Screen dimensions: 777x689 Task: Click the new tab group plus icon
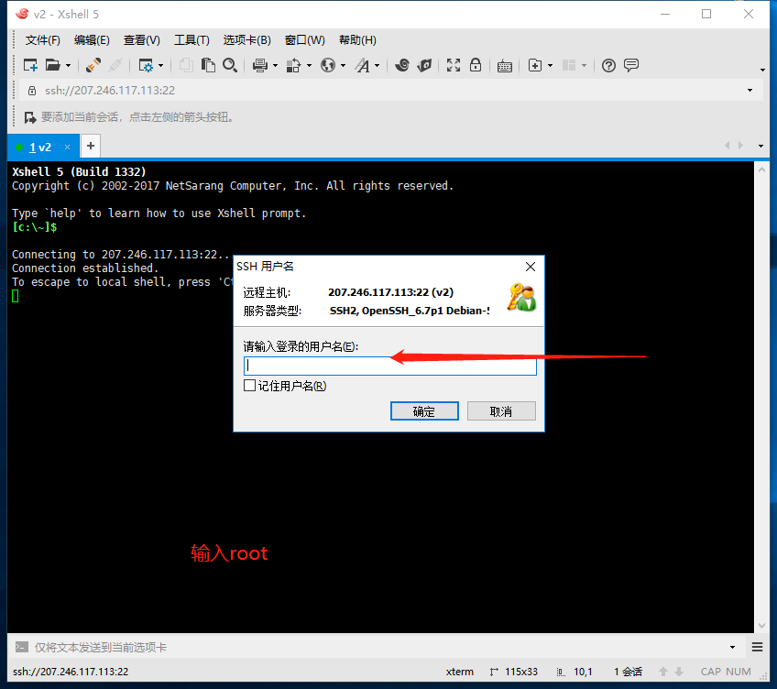click(x=535, y=65)
